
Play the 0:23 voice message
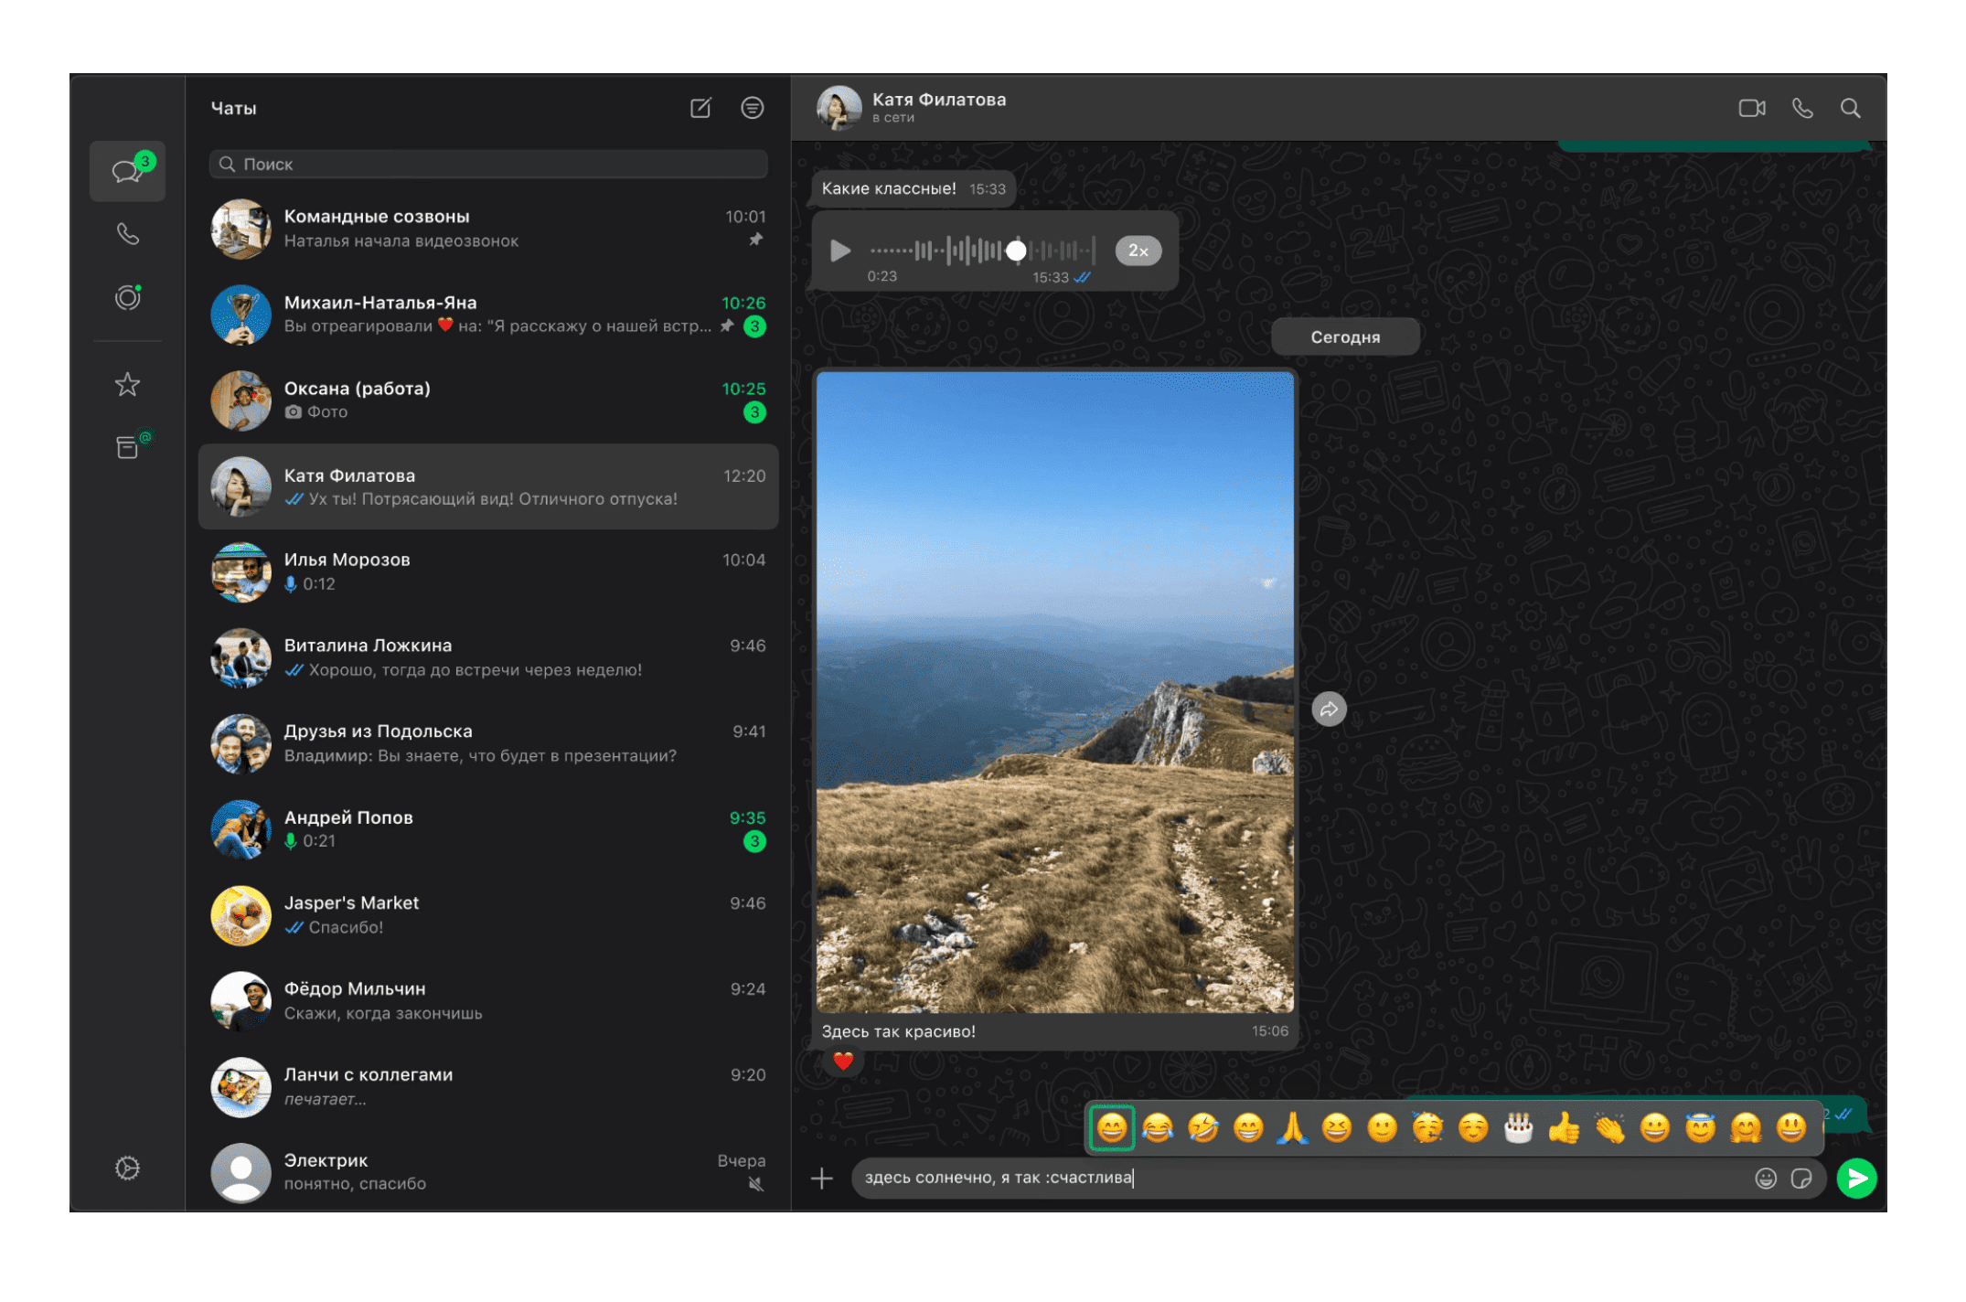pos(839,251)
